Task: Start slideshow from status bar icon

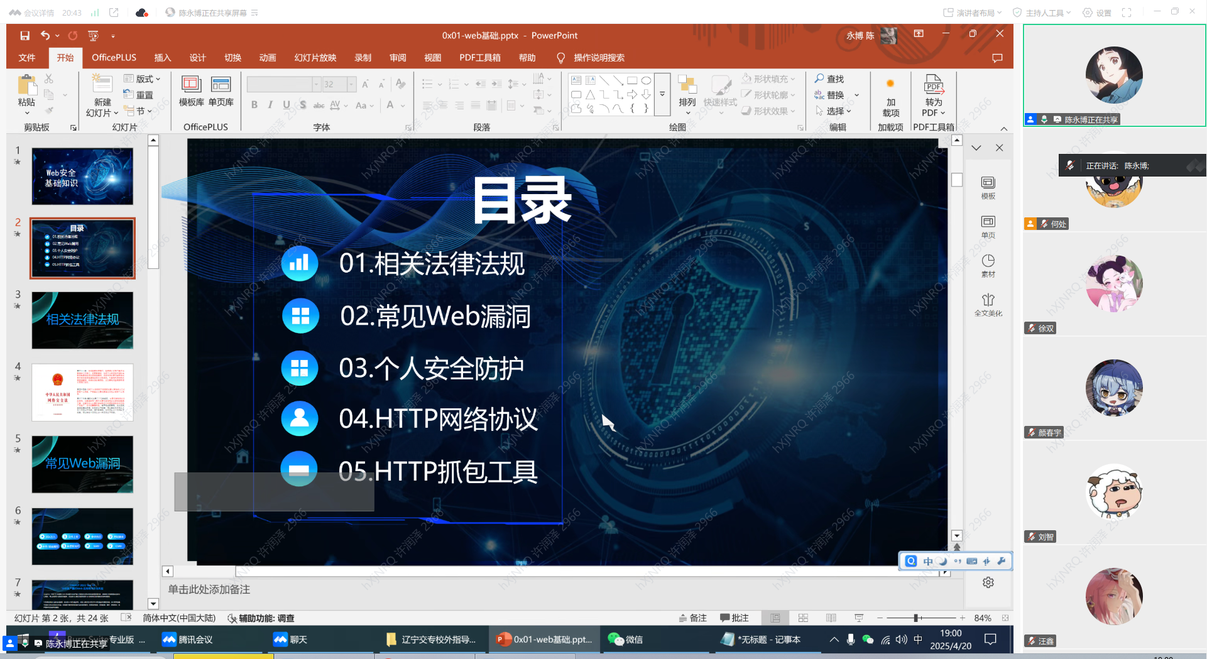Action: point(858,618)
